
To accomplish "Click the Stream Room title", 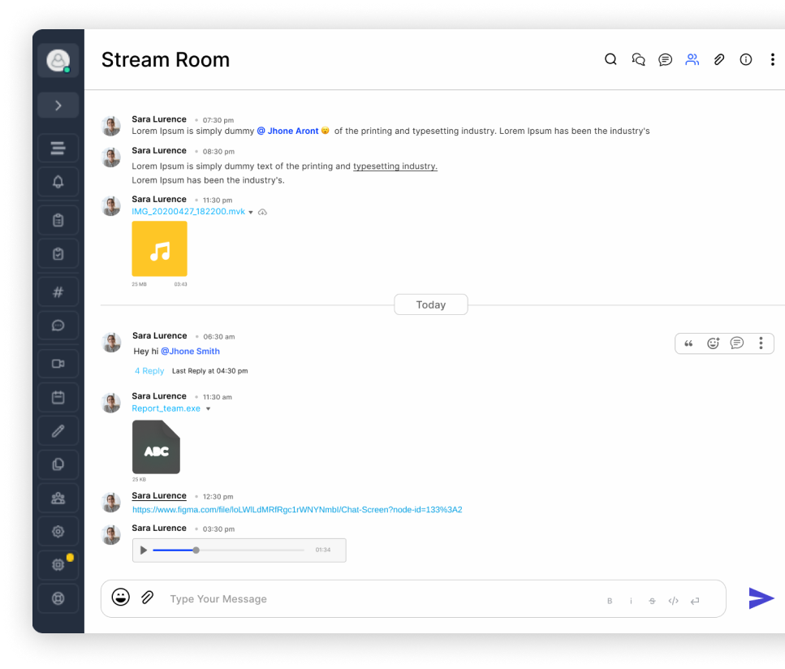I will coord(166,60).
